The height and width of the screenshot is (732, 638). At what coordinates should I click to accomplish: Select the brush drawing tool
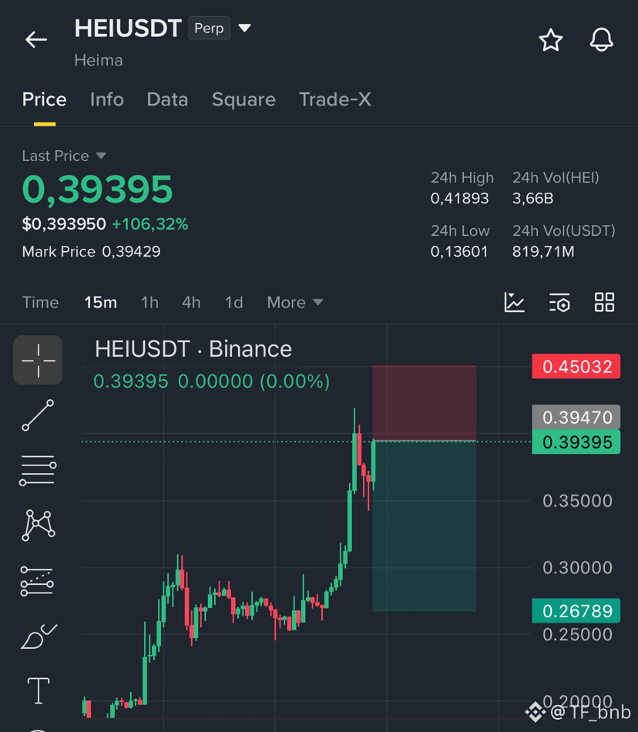pos(39,636)
